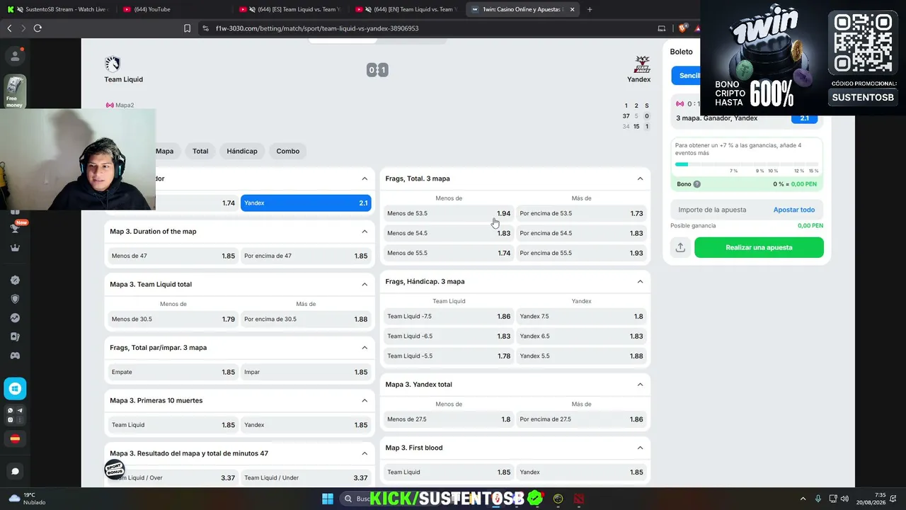Open the crown VIP sidebar icon

pyautogui.click(x=15, y=248)
